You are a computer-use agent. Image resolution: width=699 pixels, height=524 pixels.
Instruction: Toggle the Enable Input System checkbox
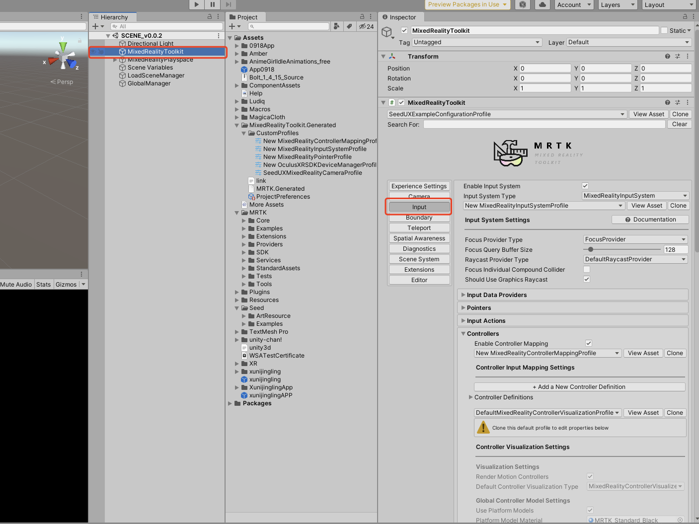[585, 185]
